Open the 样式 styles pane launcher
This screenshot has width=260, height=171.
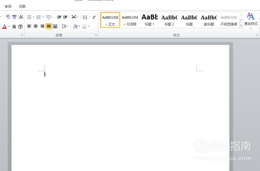pyautogui.click(x=257, y=35)
